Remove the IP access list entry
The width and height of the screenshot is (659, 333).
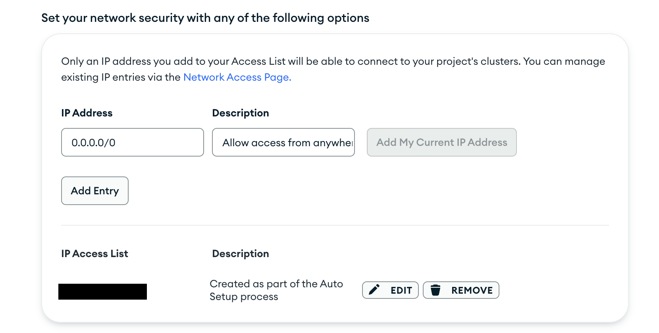pyautogui.click(x=461, y=290)
